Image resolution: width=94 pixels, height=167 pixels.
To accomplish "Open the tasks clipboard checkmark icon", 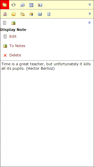I will [x=5, y=14].
